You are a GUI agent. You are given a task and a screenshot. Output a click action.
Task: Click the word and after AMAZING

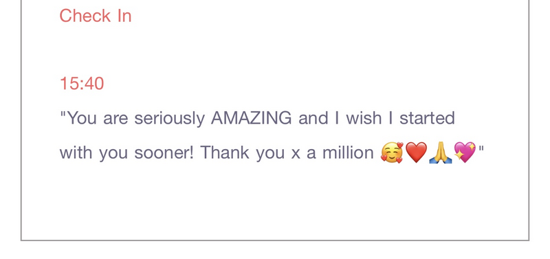pos(312,118)
